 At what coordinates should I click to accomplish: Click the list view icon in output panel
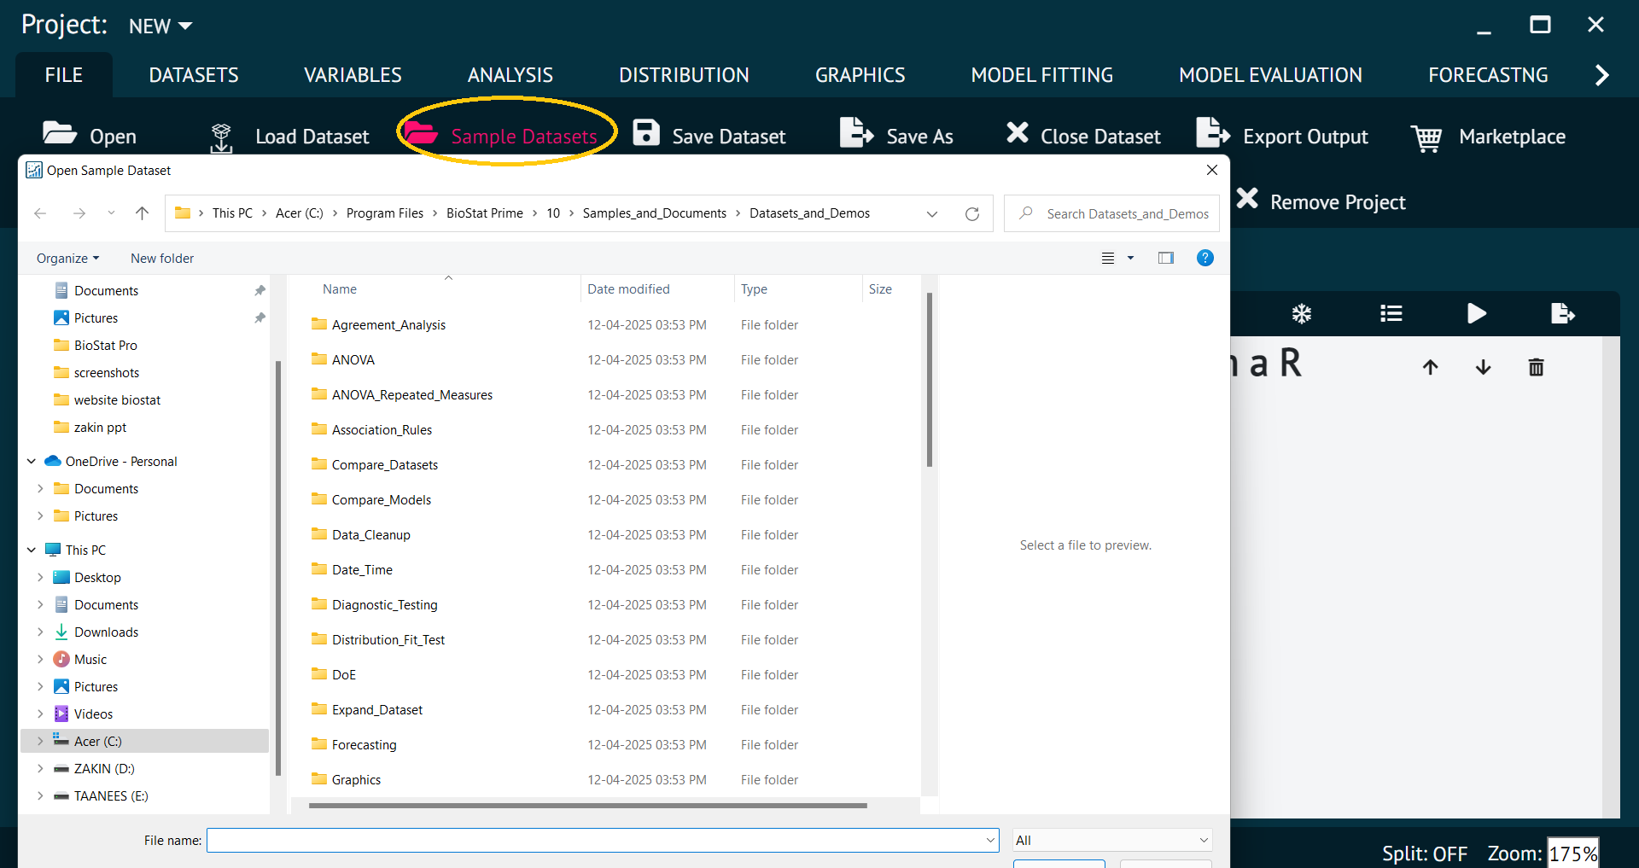click(x=1391, y=314)
